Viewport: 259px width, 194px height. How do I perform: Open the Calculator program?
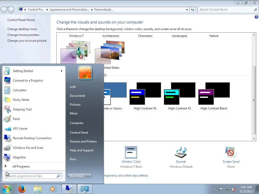(x=34, y=90)
